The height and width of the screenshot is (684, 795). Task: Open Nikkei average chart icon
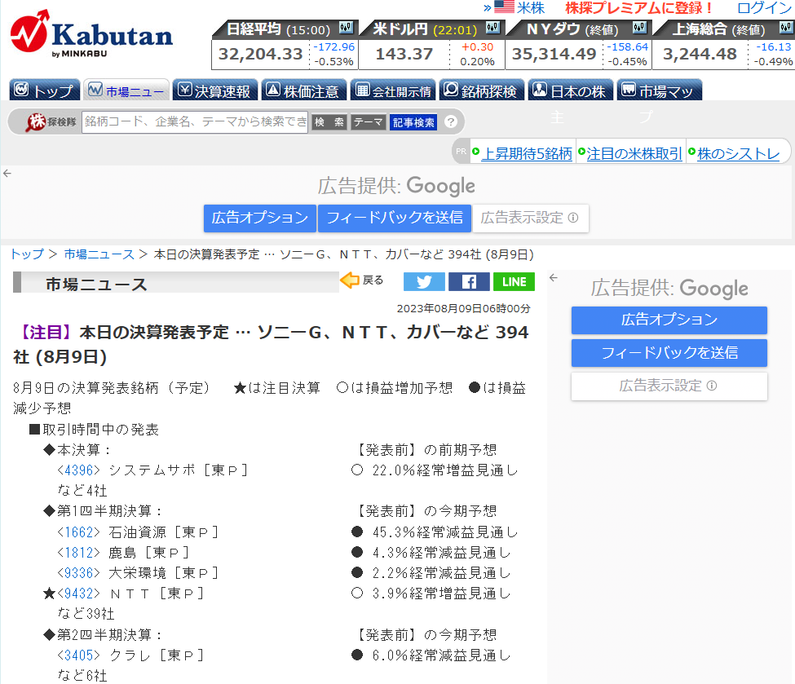coord(345,29)
